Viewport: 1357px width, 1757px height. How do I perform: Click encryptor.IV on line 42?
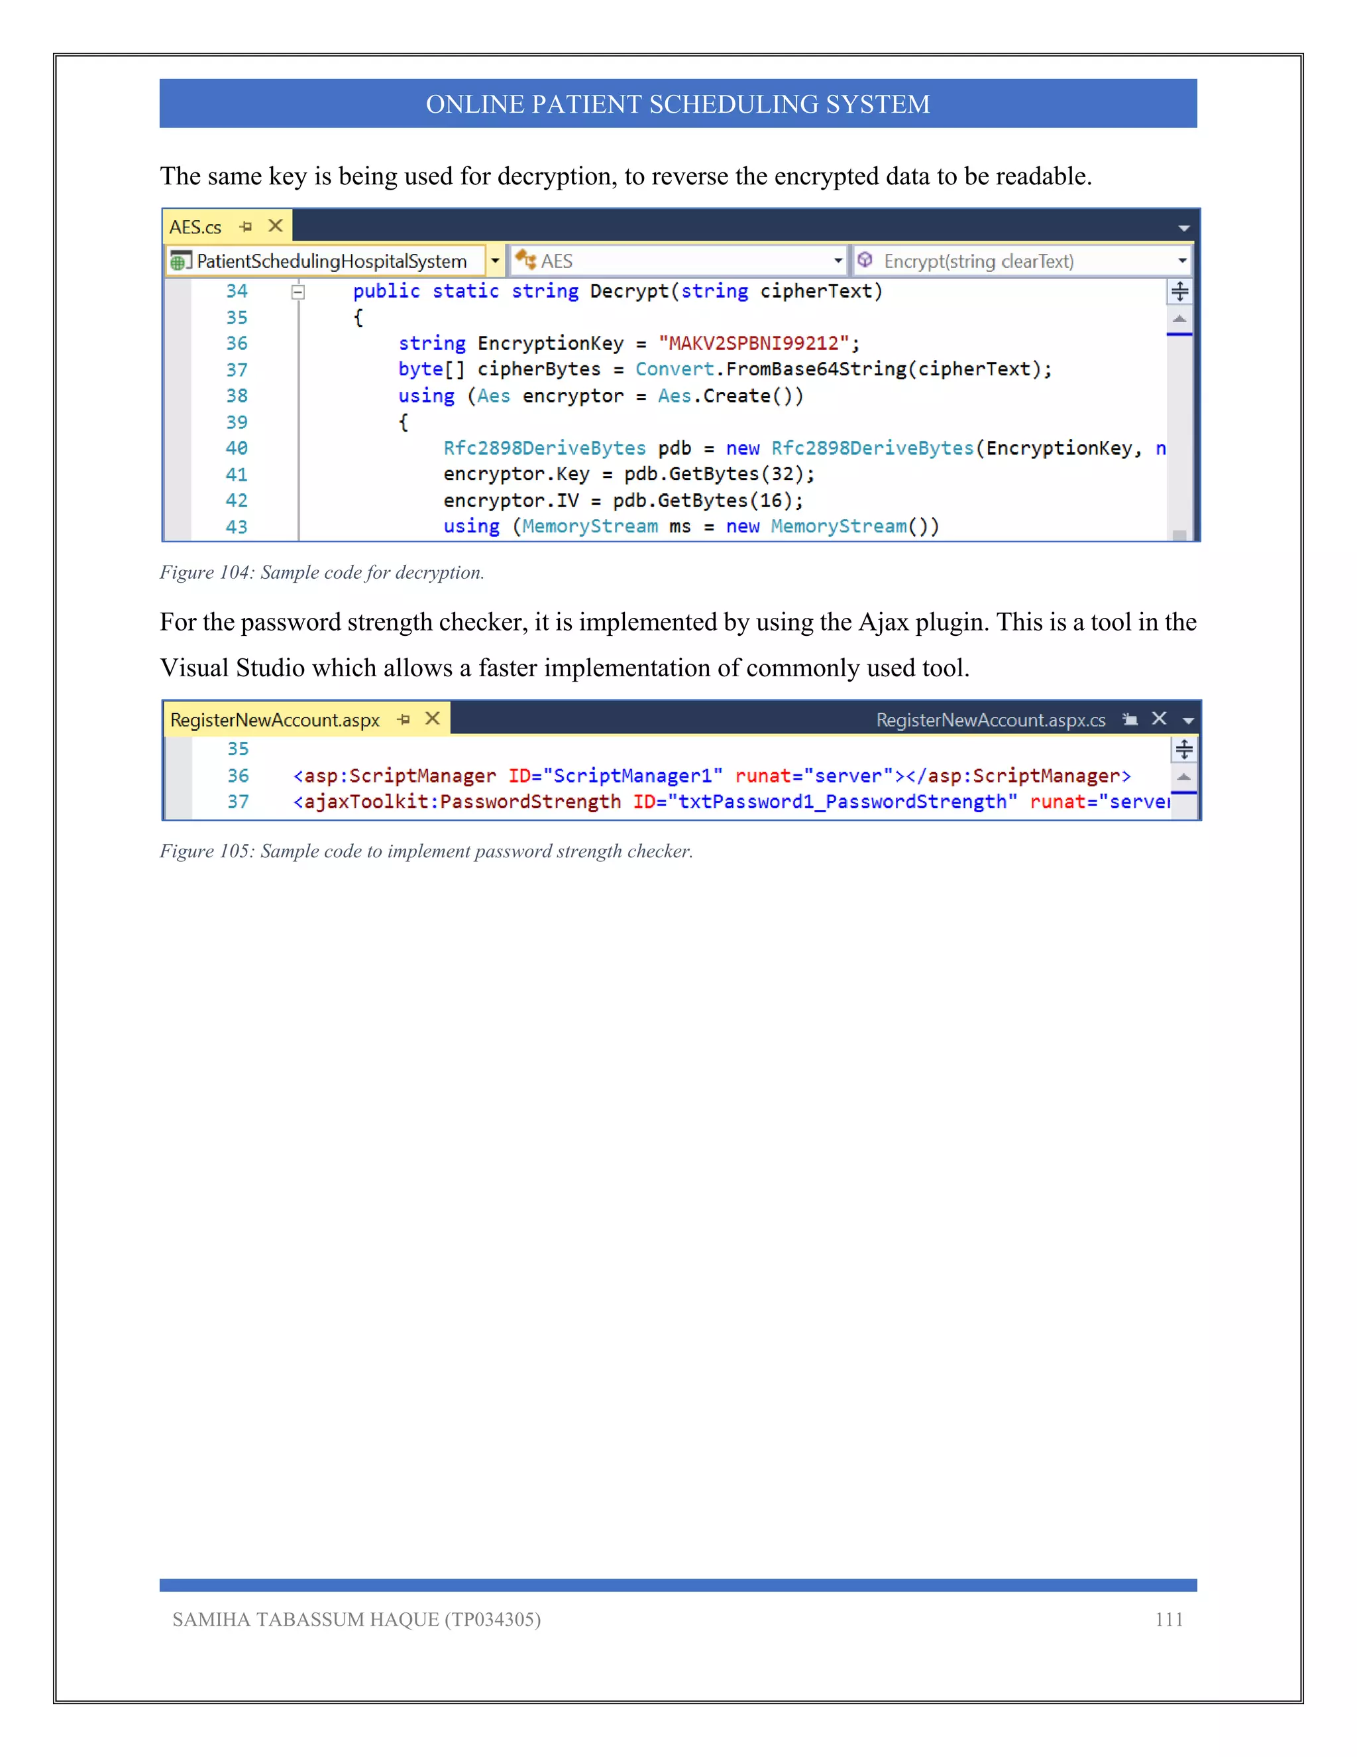pyautogui.click(x=510, y=501)
